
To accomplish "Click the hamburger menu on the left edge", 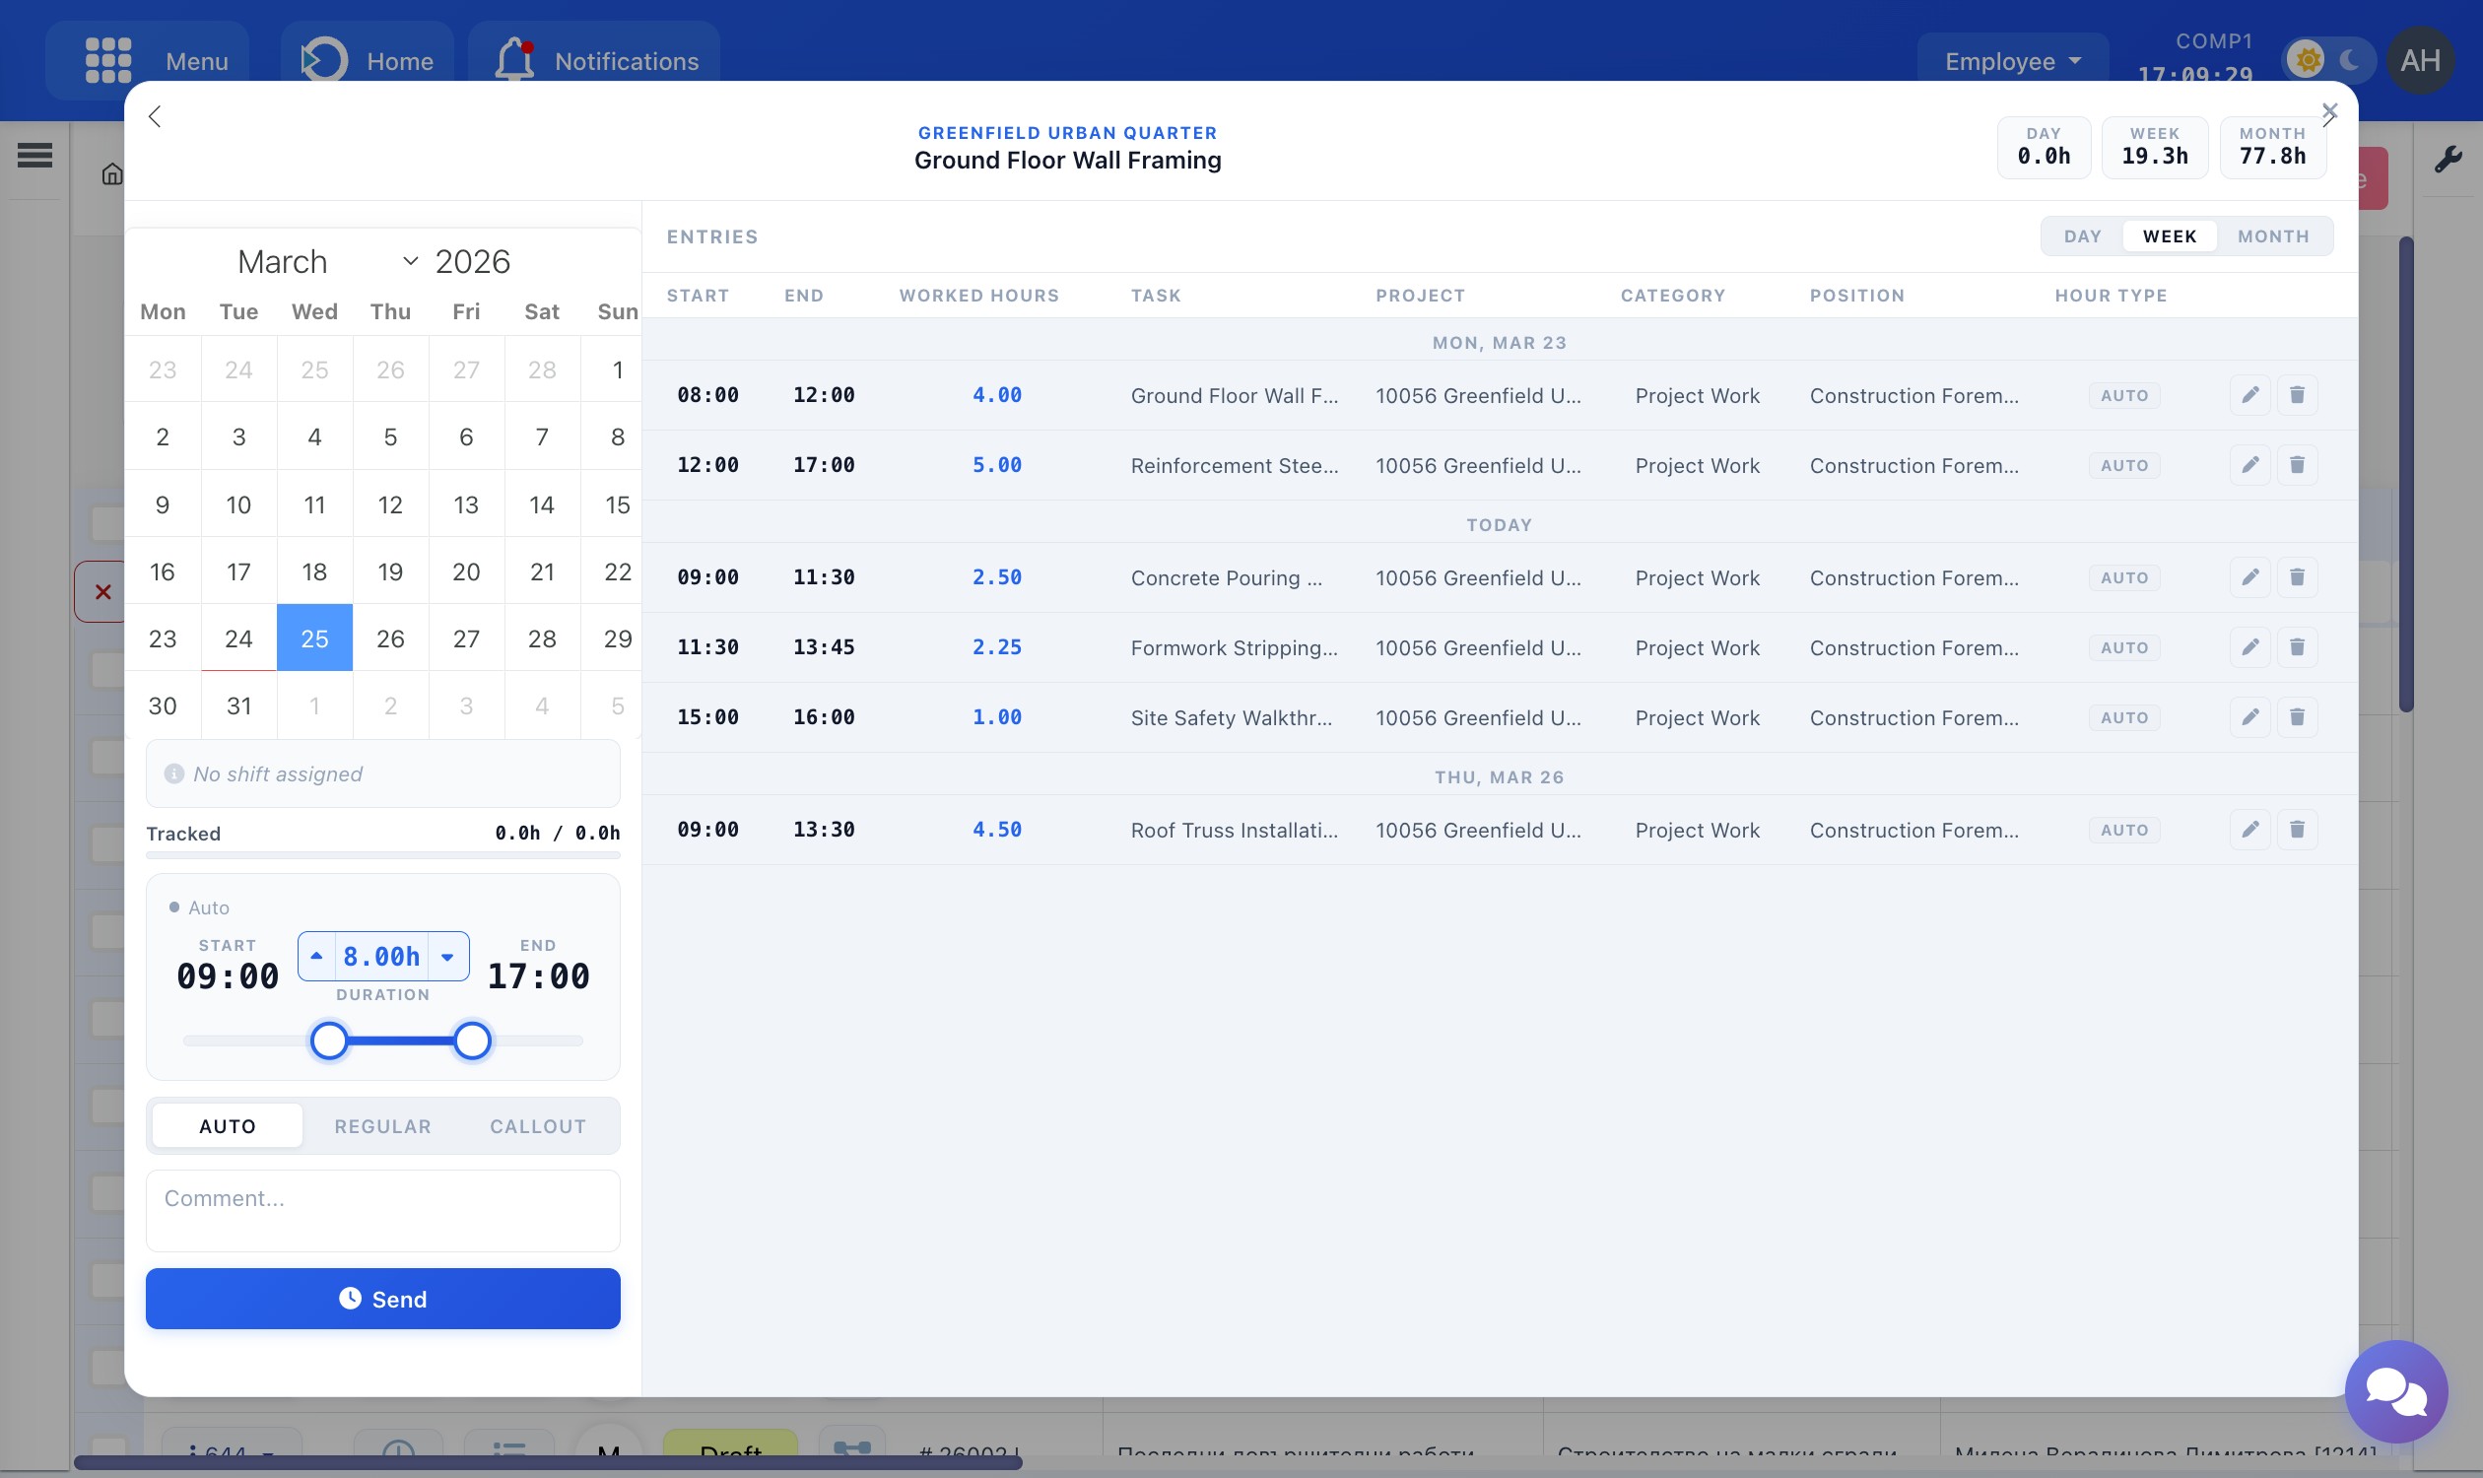I will point(33,156).
